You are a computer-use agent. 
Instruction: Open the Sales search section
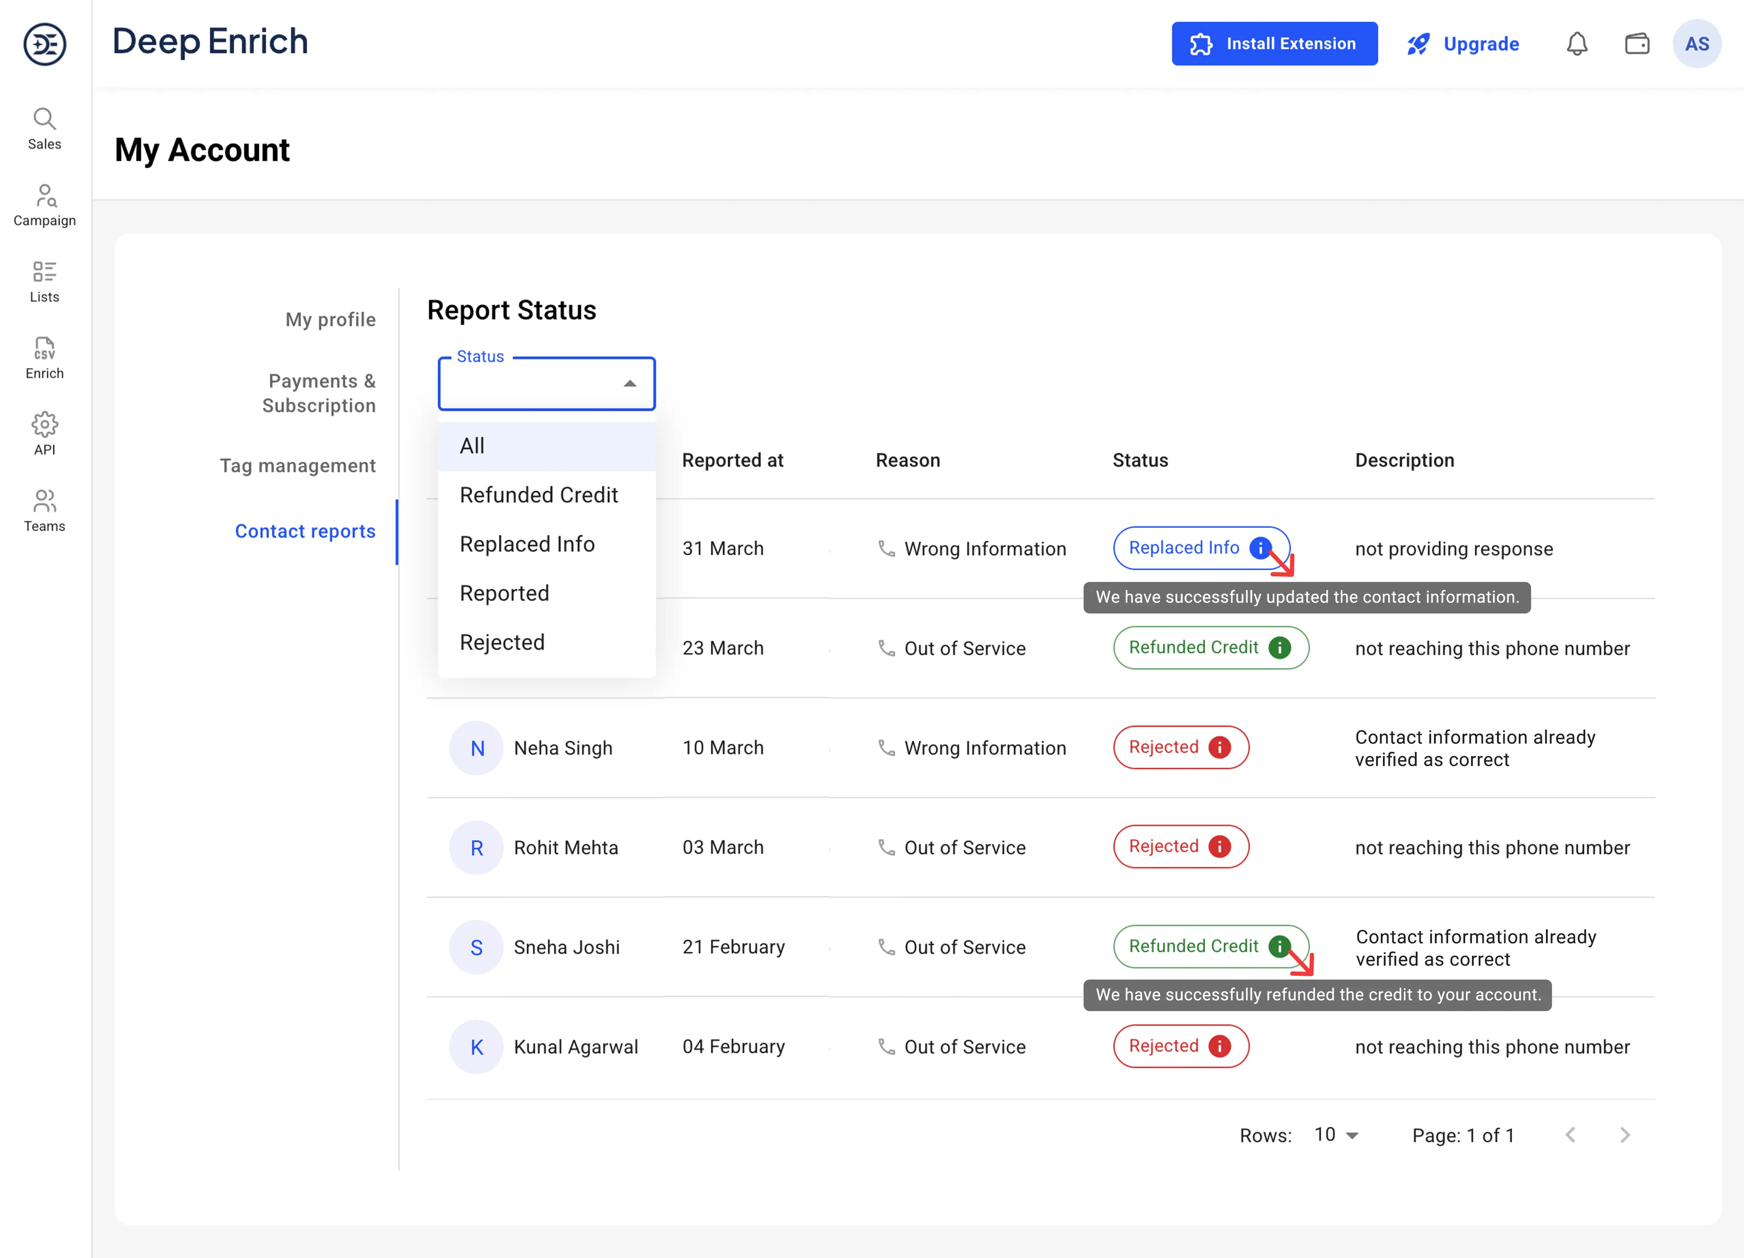pyautogui.click(x=45, y=129)
